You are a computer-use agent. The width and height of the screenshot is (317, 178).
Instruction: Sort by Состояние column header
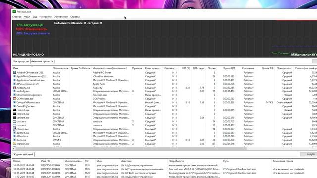click(248, 68)
